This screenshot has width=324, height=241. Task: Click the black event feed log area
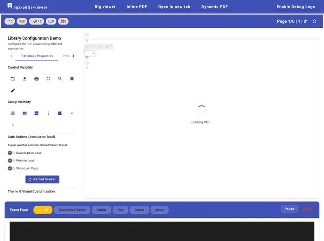click(162, 231)
